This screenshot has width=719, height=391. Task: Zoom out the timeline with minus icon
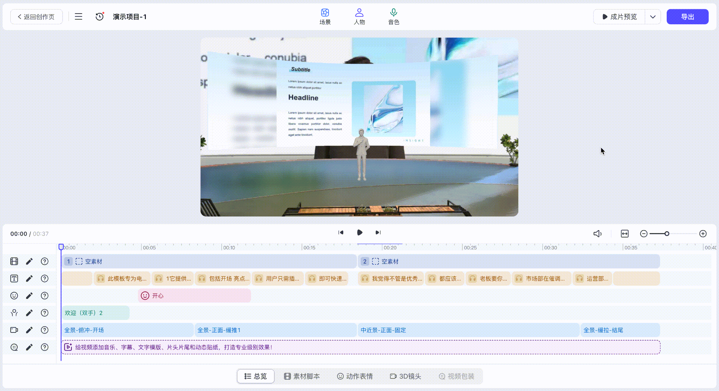click(643, 233)
